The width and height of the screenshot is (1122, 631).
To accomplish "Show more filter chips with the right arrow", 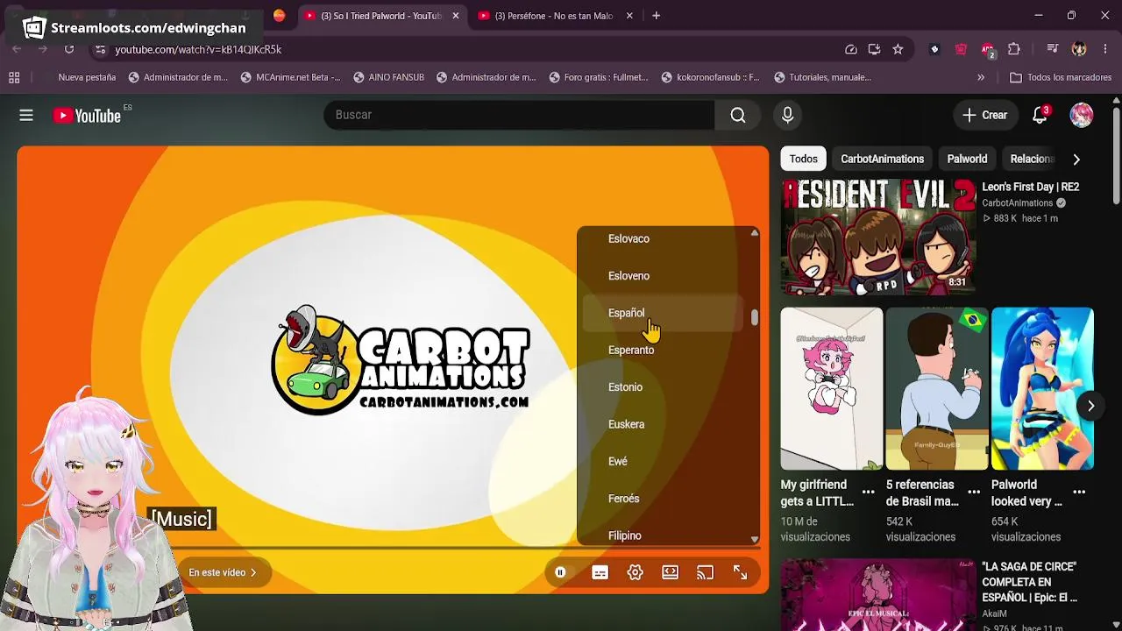I will tap(1076, 159).
